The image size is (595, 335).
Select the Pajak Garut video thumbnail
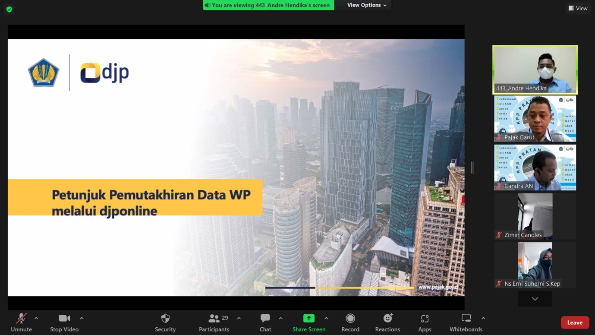[535, 119]
